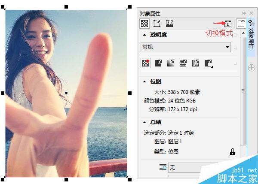Click the bottom-center selection handle of photo
Image resolution: width=258 pixels, height=184 pixels.
(66, 180)
